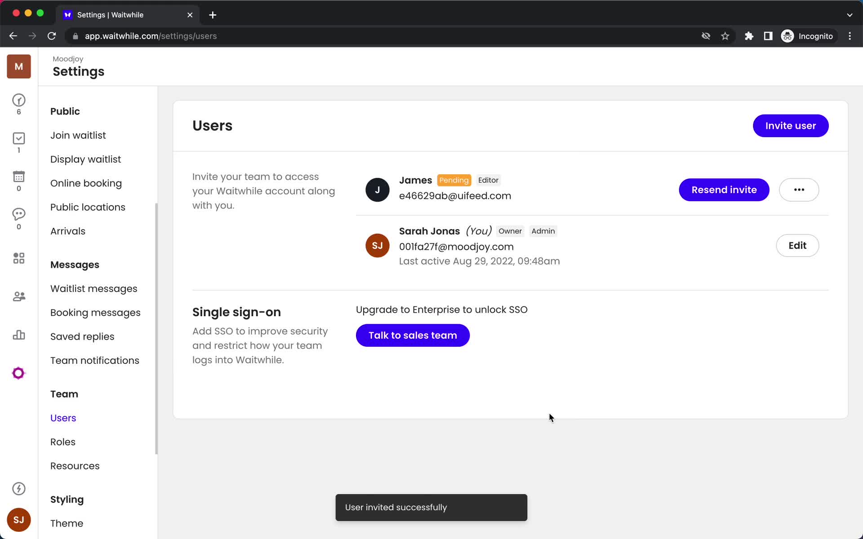
Task: Click Edit button for Sarah Jonas
Action: [797, 245]
